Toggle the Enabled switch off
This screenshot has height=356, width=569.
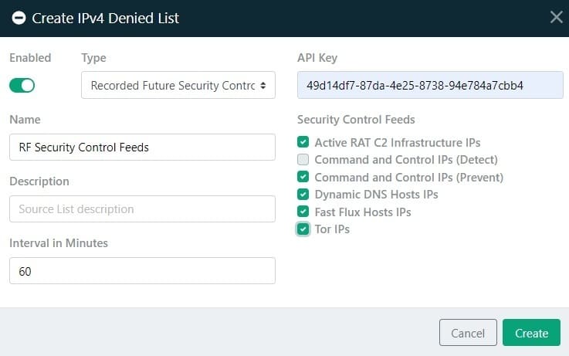pyautogui.click(x=22, y=86)
